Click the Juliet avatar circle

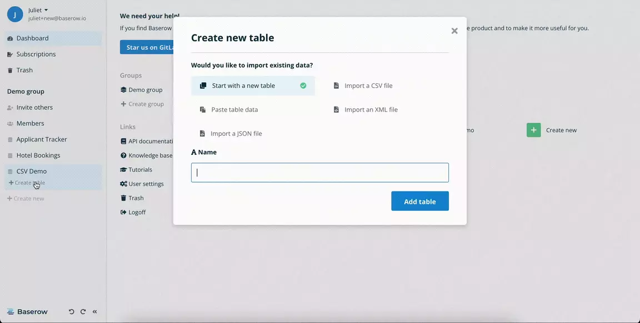[x=15, y=14]
